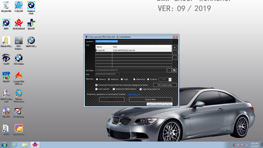Select the E-Sys3.30 row in the list

134,50
